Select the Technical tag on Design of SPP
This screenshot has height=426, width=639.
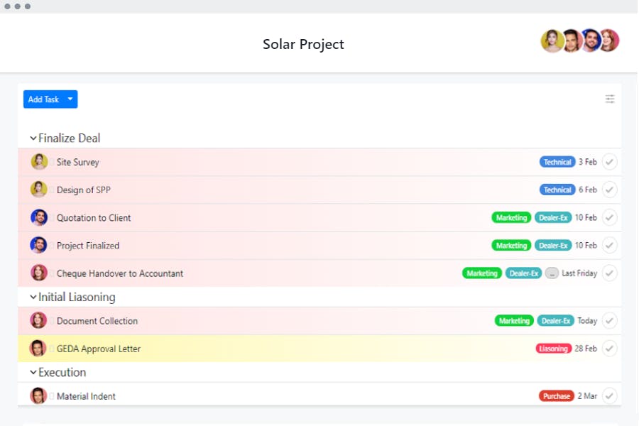(557, 190)
